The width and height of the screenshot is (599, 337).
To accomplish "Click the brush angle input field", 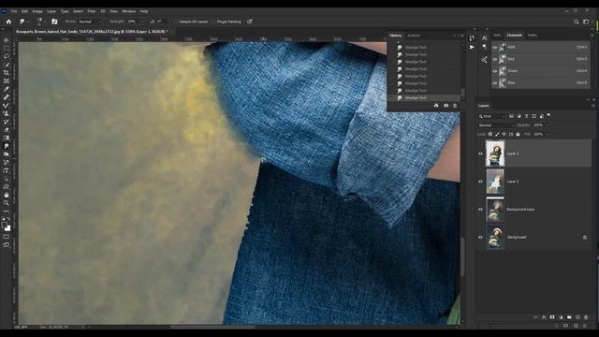I will click(160, 22).
